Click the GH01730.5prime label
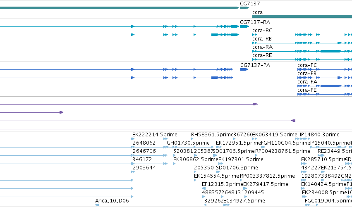Viewport: 352px width, 207px height. coord(188,143)
